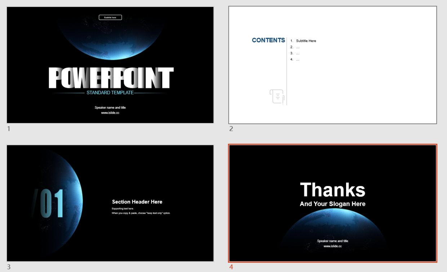Image resolution: width=447 pixels, height=272 pixels.
Task: Select slide 4 Thanks thumbnail
Action: point(332,203)
